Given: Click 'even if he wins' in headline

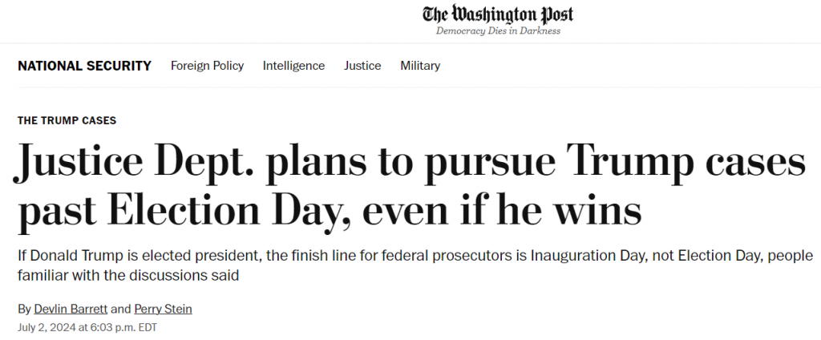Looking at the screenshot, I should pyautogui.click(x=502, y=212).
